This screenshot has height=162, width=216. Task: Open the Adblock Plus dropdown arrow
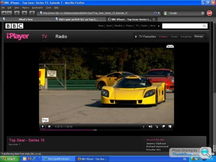pos(213,13)
